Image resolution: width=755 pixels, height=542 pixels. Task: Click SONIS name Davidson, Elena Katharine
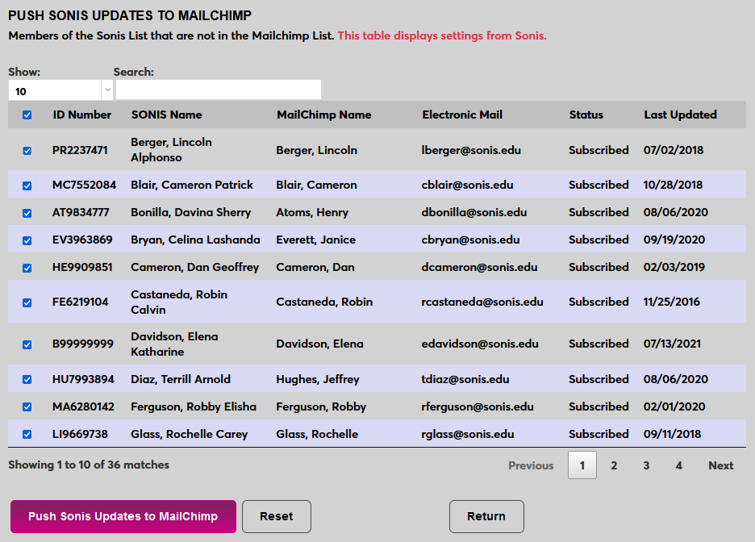174,344
